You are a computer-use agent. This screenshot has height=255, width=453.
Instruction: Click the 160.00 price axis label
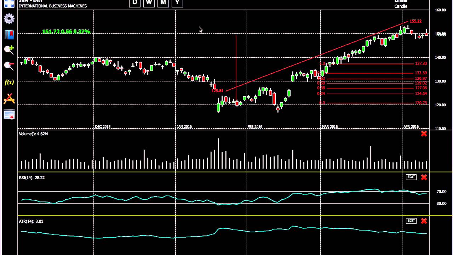pyautogui.click(x=440, y=10)
